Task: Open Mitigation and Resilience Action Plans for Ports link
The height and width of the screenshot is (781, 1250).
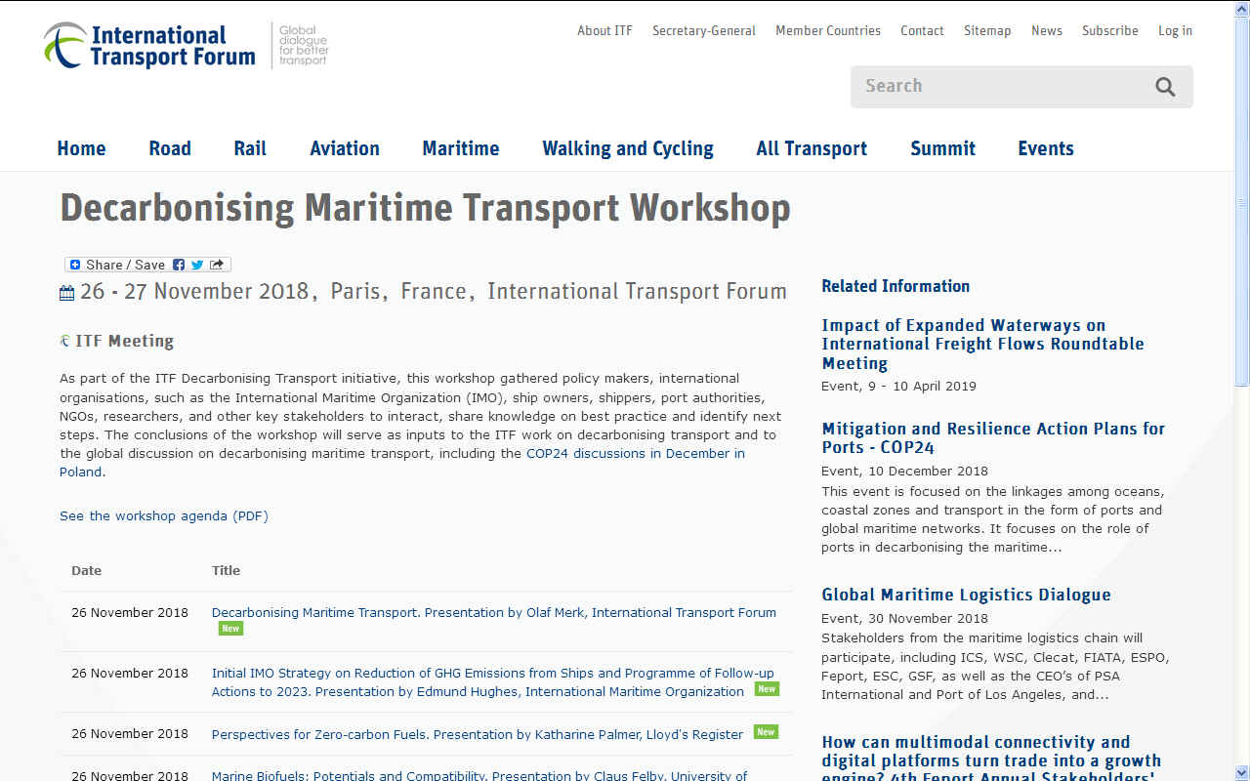Action: [x=993, y=437]
